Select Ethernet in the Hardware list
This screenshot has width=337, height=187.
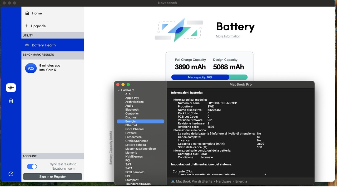tap(131, 125)
